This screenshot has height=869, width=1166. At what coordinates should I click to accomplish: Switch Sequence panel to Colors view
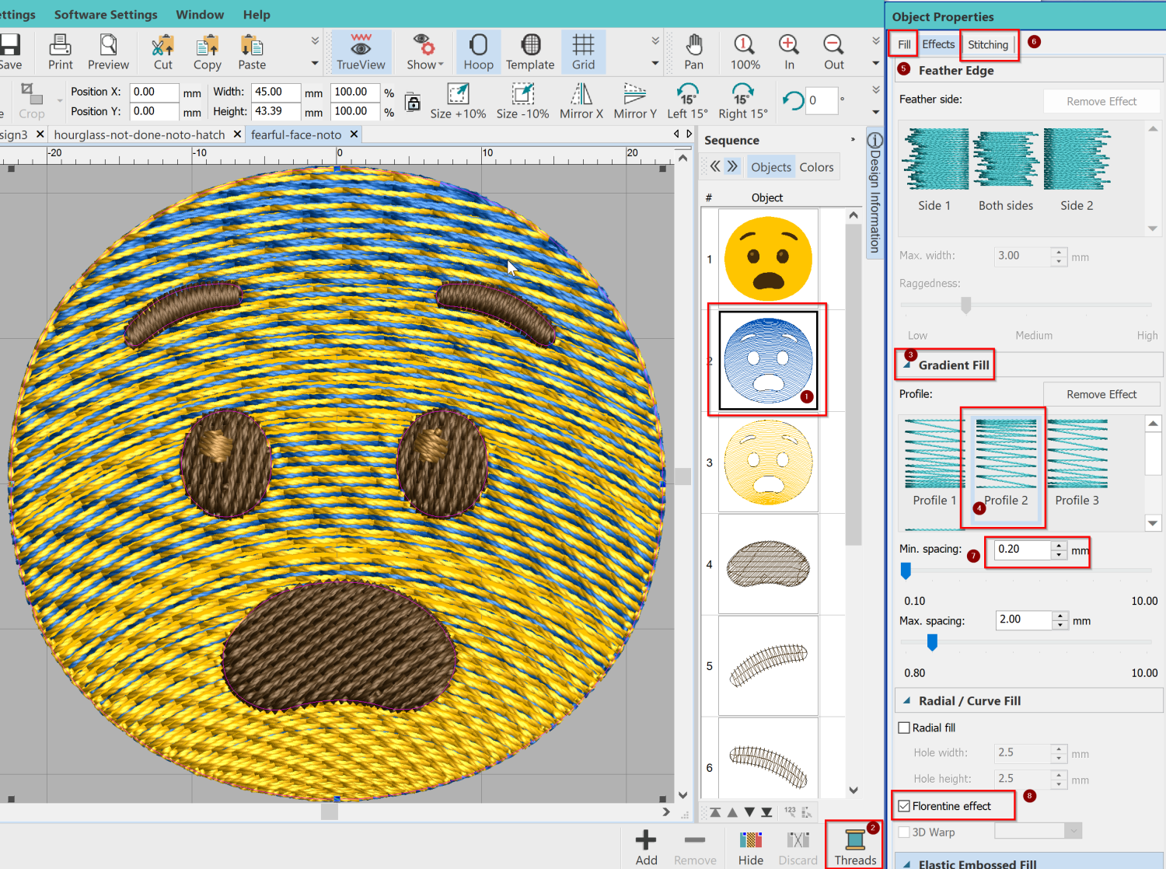[x=816, y=166]
